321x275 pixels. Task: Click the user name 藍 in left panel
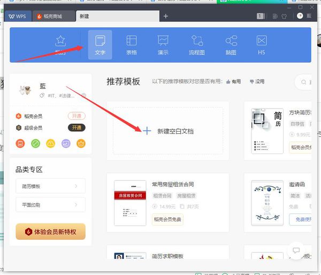pos(43,86)
